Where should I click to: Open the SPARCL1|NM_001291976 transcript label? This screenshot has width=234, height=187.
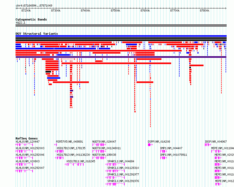pyautogui.click(x=123, y=181)
